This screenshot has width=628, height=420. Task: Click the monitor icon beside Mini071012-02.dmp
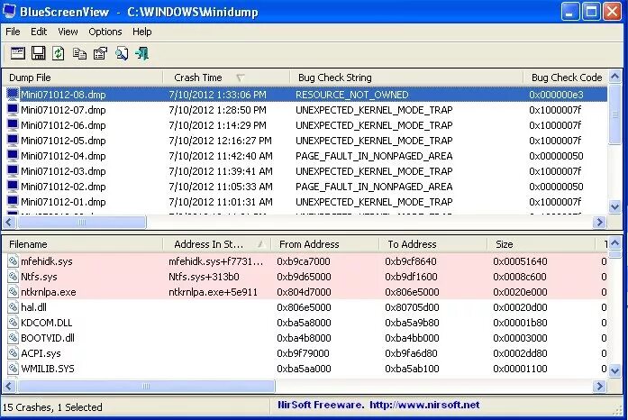[x=13, y=186]
